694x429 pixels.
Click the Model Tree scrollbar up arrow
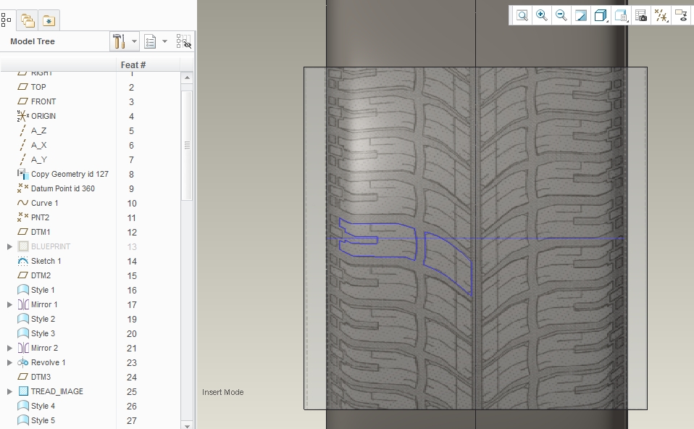(x=187, y=78)
